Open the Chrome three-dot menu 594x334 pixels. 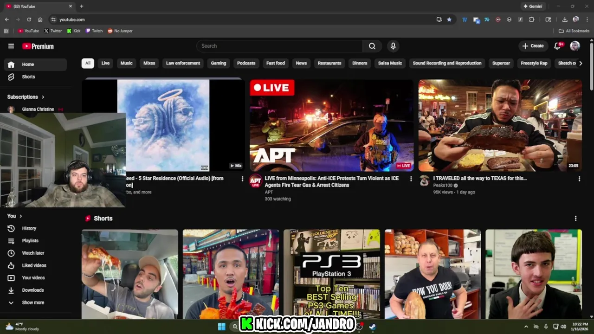587,19
